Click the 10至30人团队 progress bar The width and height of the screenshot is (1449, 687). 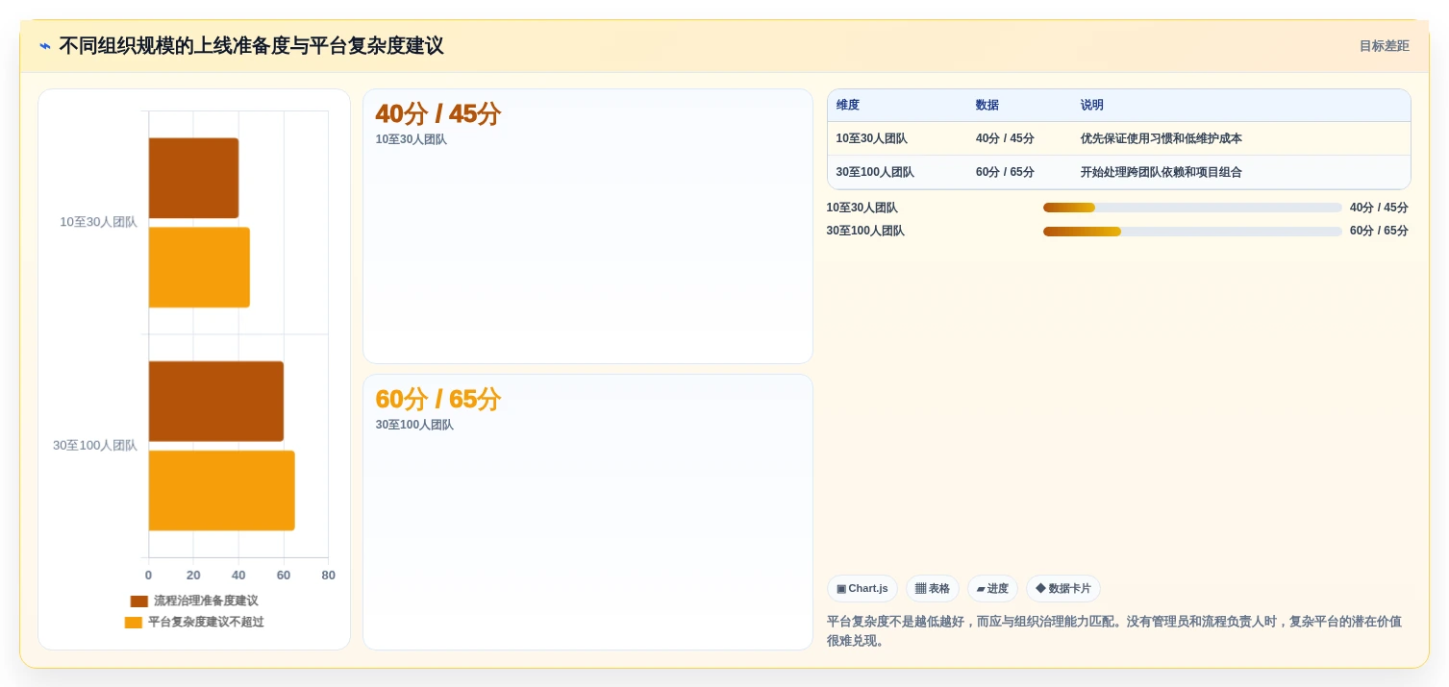tap(1192, 208)
